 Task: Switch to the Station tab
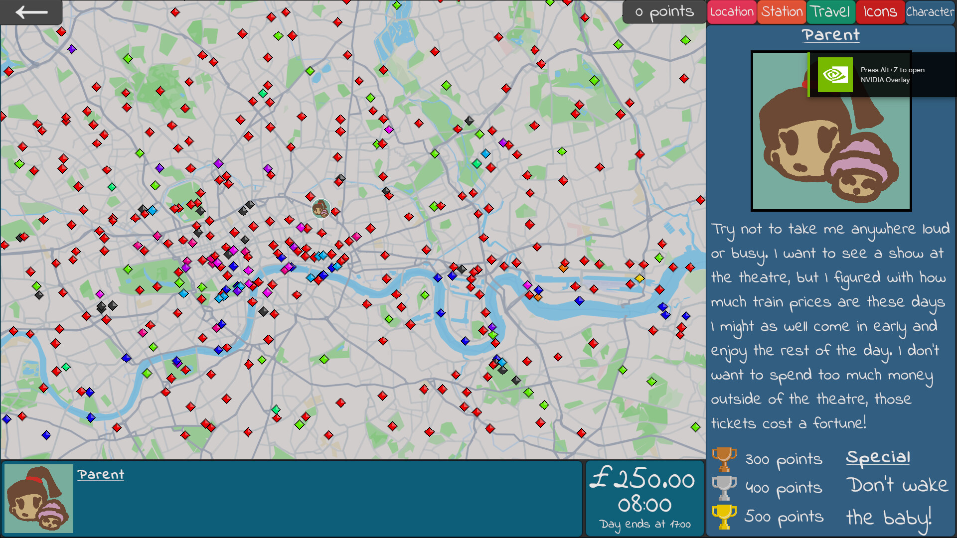coord(782,12)
